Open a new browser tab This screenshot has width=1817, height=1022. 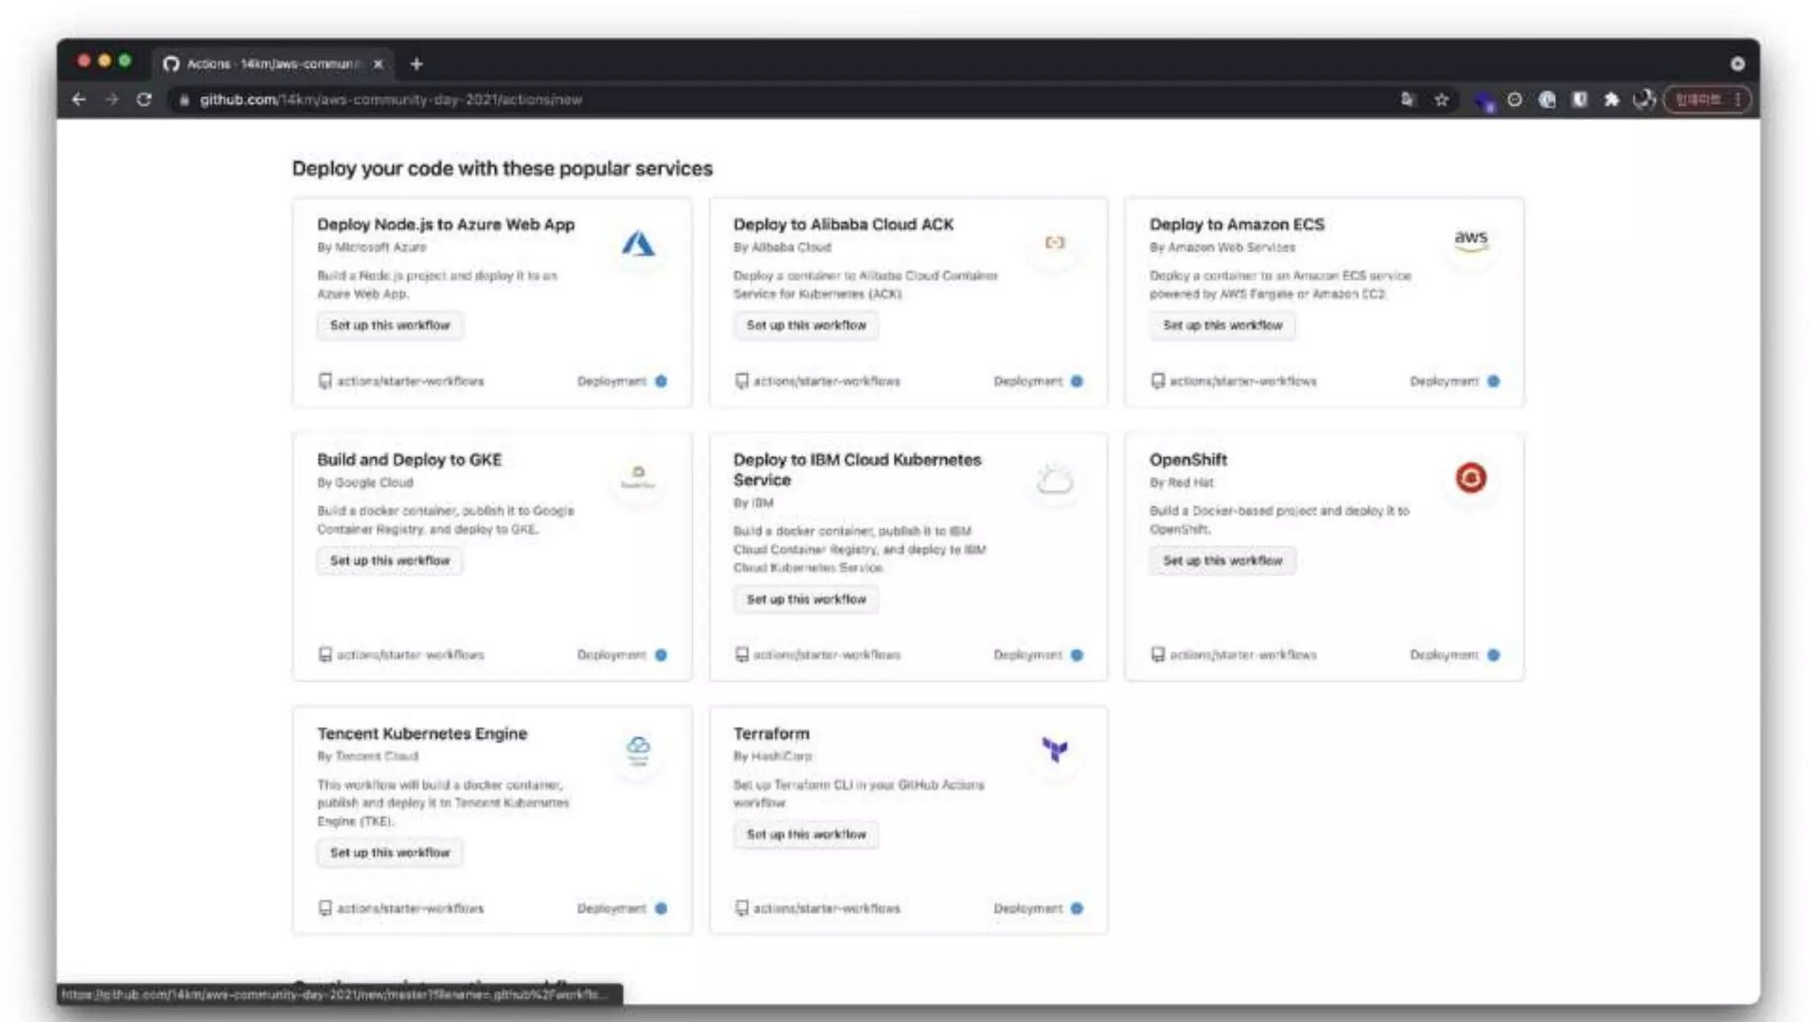(x=416, y=64)
